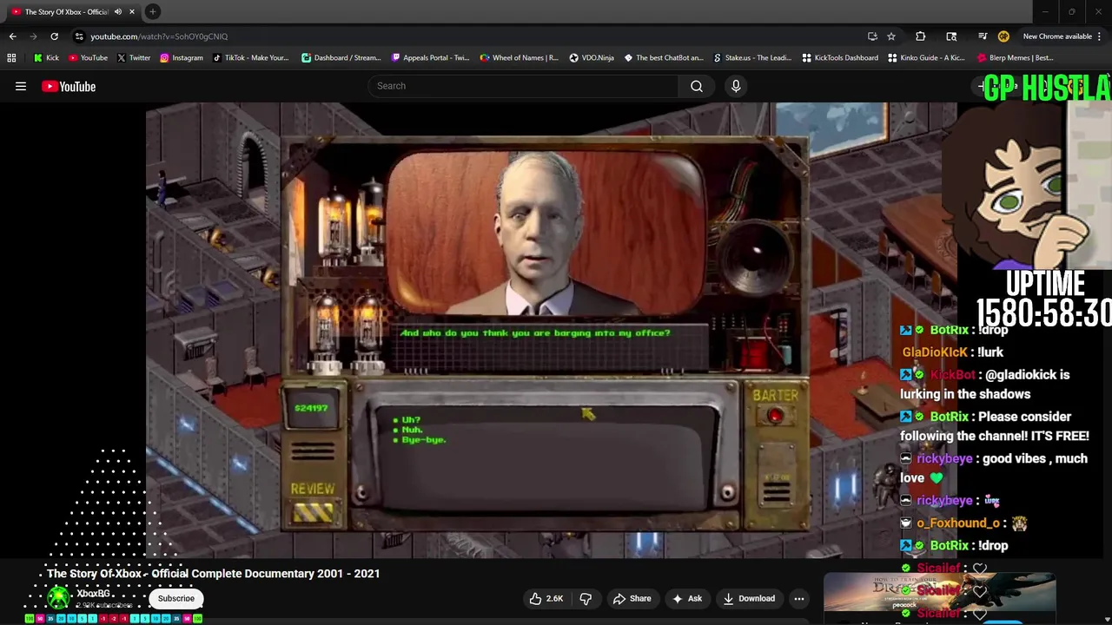Dislike the video

586,598
